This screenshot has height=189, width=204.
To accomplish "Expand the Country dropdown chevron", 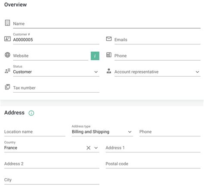I will point(96,148).
